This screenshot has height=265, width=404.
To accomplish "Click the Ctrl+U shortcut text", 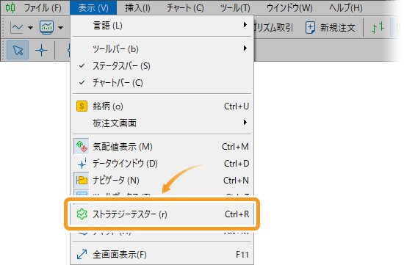I will click(237, 106).
